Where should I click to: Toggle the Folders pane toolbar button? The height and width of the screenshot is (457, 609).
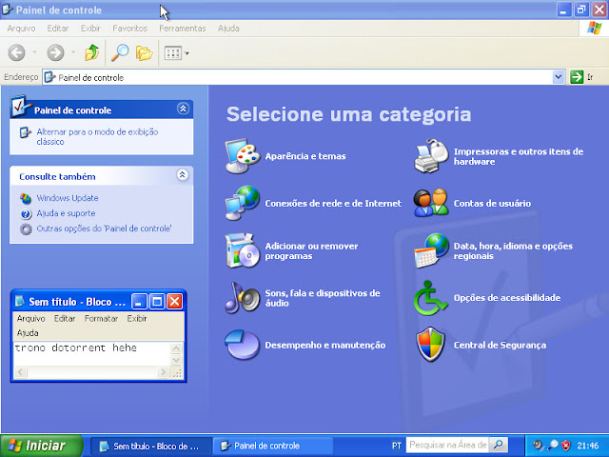click(x=144, y=53)
